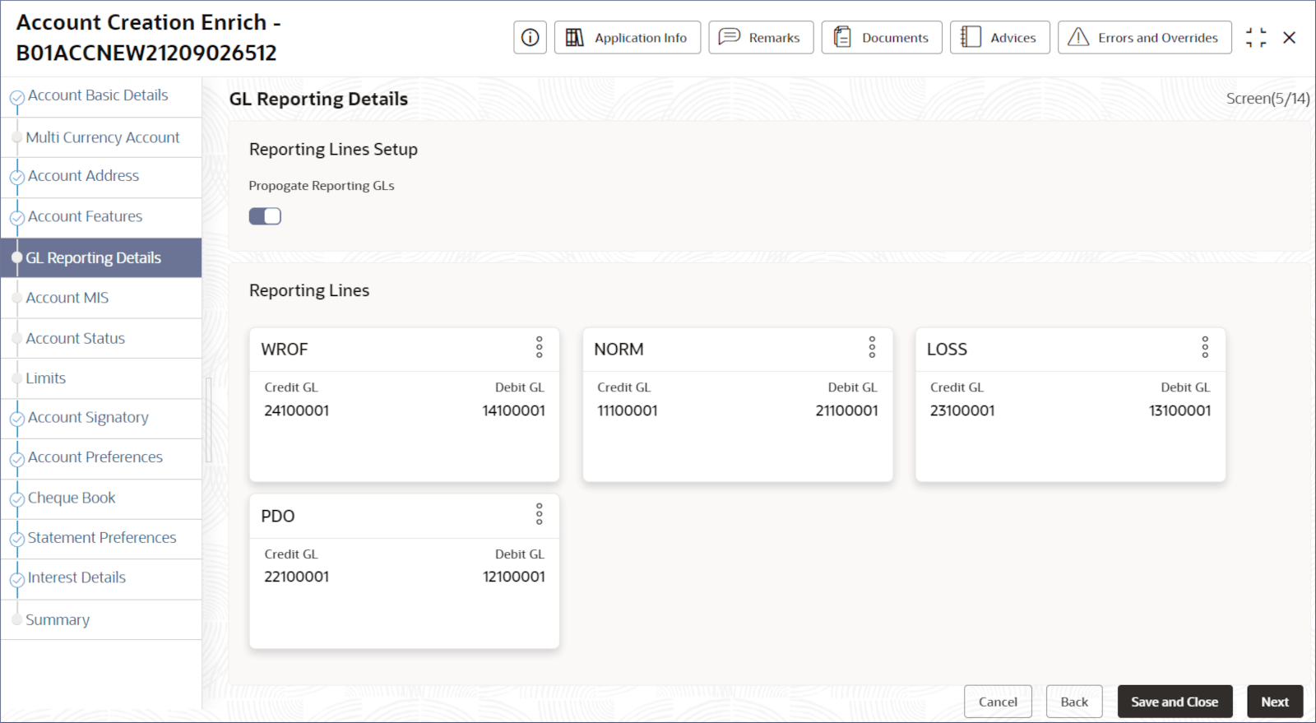Click NORM Debit GL value 21100001
The image size is (1316, 723).
[846, 410]
